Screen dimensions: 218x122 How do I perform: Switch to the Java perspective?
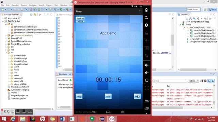212,9
